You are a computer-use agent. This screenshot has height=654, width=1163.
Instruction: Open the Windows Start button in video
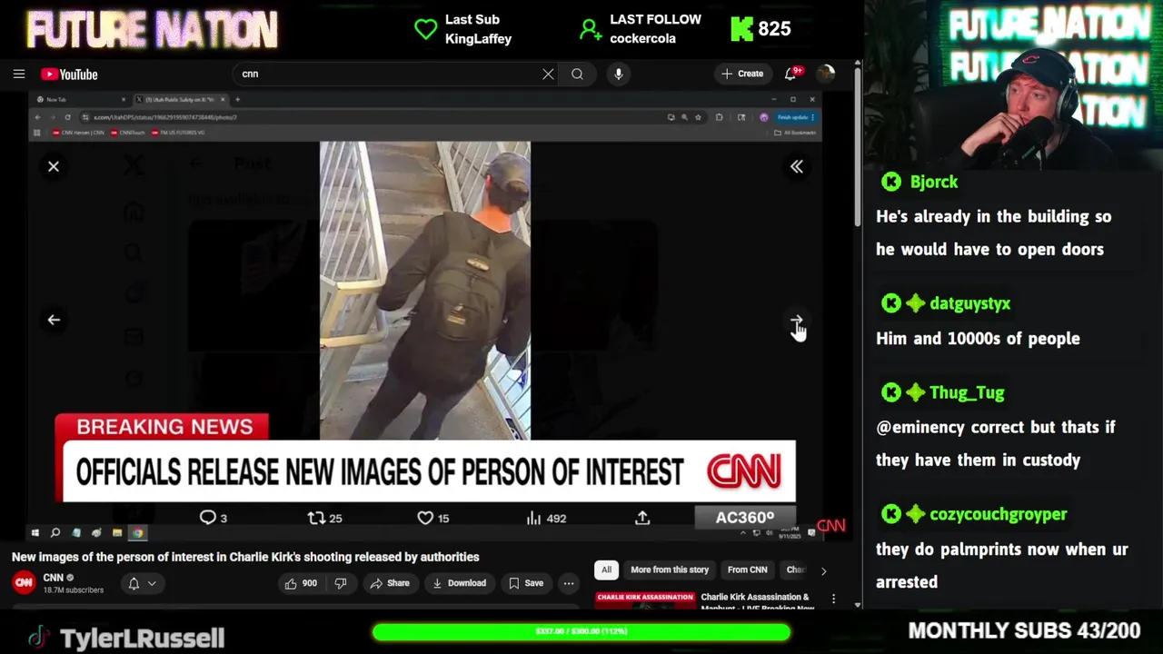tap(35, 533)
